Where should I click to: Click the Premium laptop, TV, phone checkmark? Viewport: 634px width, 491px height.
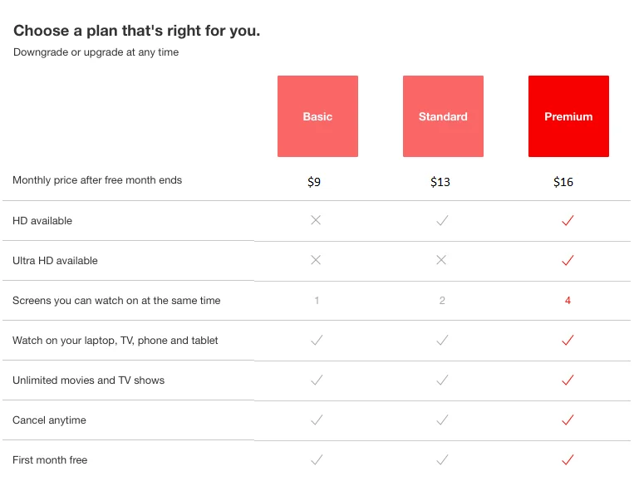568,340
